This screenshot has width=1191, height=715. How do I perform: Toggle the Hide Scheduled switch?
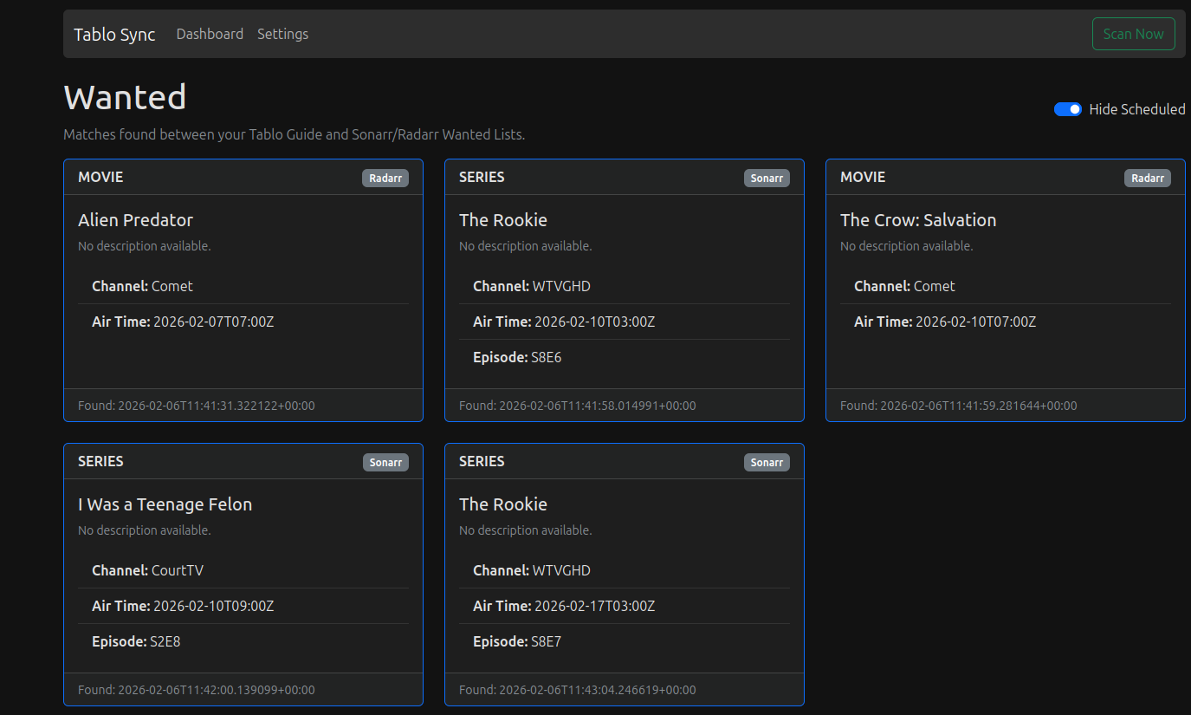[1067, 109]
